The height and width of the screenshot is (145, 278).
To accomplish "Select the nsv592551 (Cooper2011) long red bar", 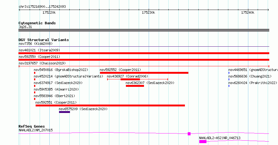I will pos(110,105).
